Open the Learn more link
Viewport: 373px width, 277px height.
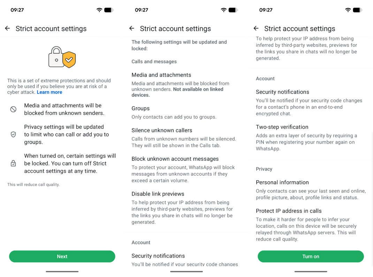[x=49, y=92]
